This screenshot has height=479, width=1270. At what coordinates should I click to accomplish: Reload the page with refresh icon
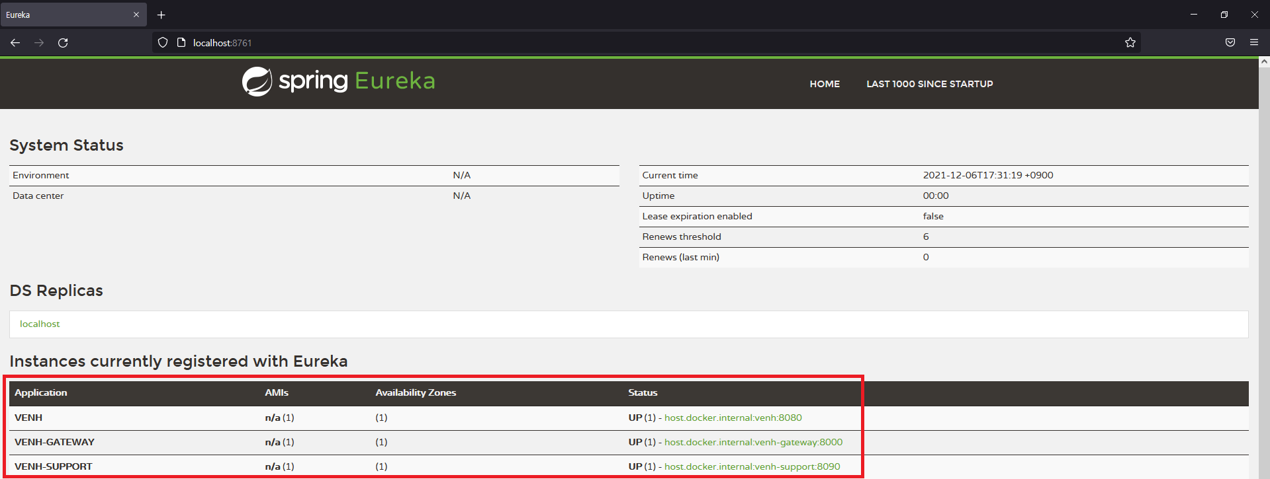point(63,43)
